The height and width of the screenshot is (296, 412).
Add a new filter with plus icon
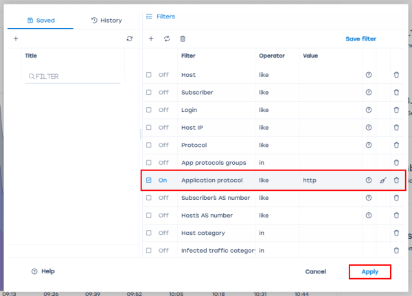(x=151, y=39)
